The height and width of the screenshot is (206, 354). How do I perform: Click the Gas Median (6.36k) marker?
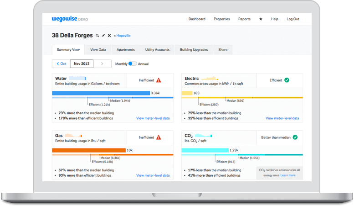(x=110, y=158)
